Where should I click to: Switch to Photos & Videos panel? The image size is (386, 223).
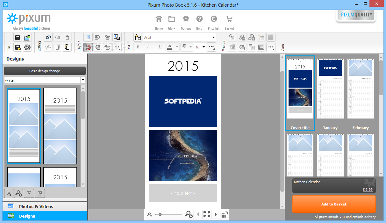(x=45, y=206)
